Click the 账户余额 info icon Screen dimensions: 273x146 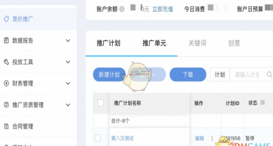pos(122,9)
